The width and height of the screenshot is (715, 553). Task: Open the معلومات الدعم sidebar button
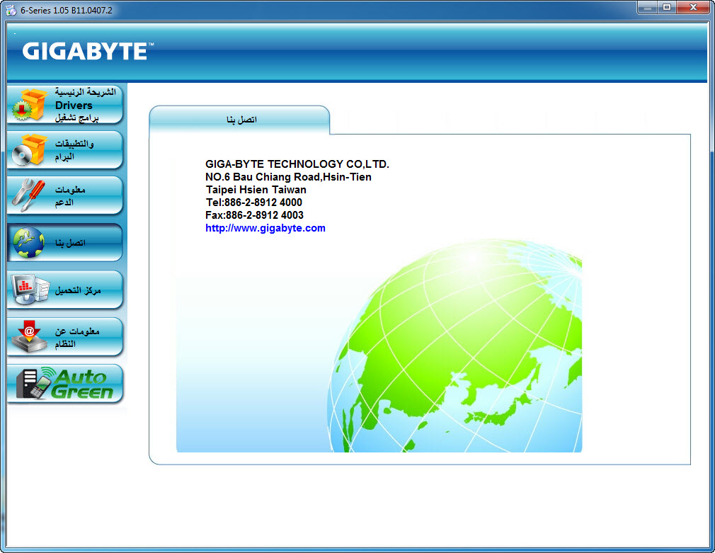point(65,195)
